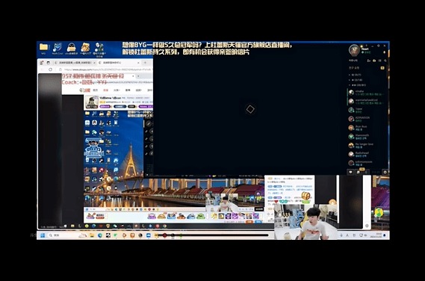The image size is (425, 281).
Task: Open File Explorer on the taskbar
Action: click(92, 235)
